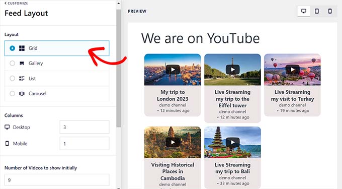Viewport: 342px width, 189px height.
Task: Select the Grid layout radio button
Action: (x=13, y=48)
